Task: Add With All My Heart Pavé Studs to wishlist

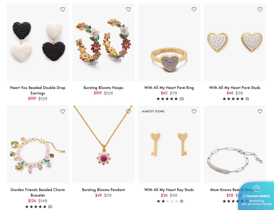Action: [260, 9]
